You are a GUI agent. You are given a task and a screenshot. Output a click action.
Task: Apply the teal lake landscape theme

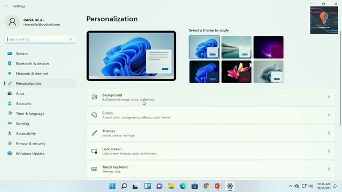[236, 47]
